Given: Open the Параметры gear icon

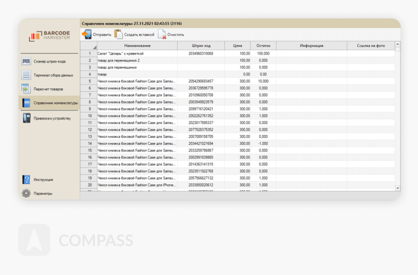Looking at the screenshot, I should click(x=26, y=193).
